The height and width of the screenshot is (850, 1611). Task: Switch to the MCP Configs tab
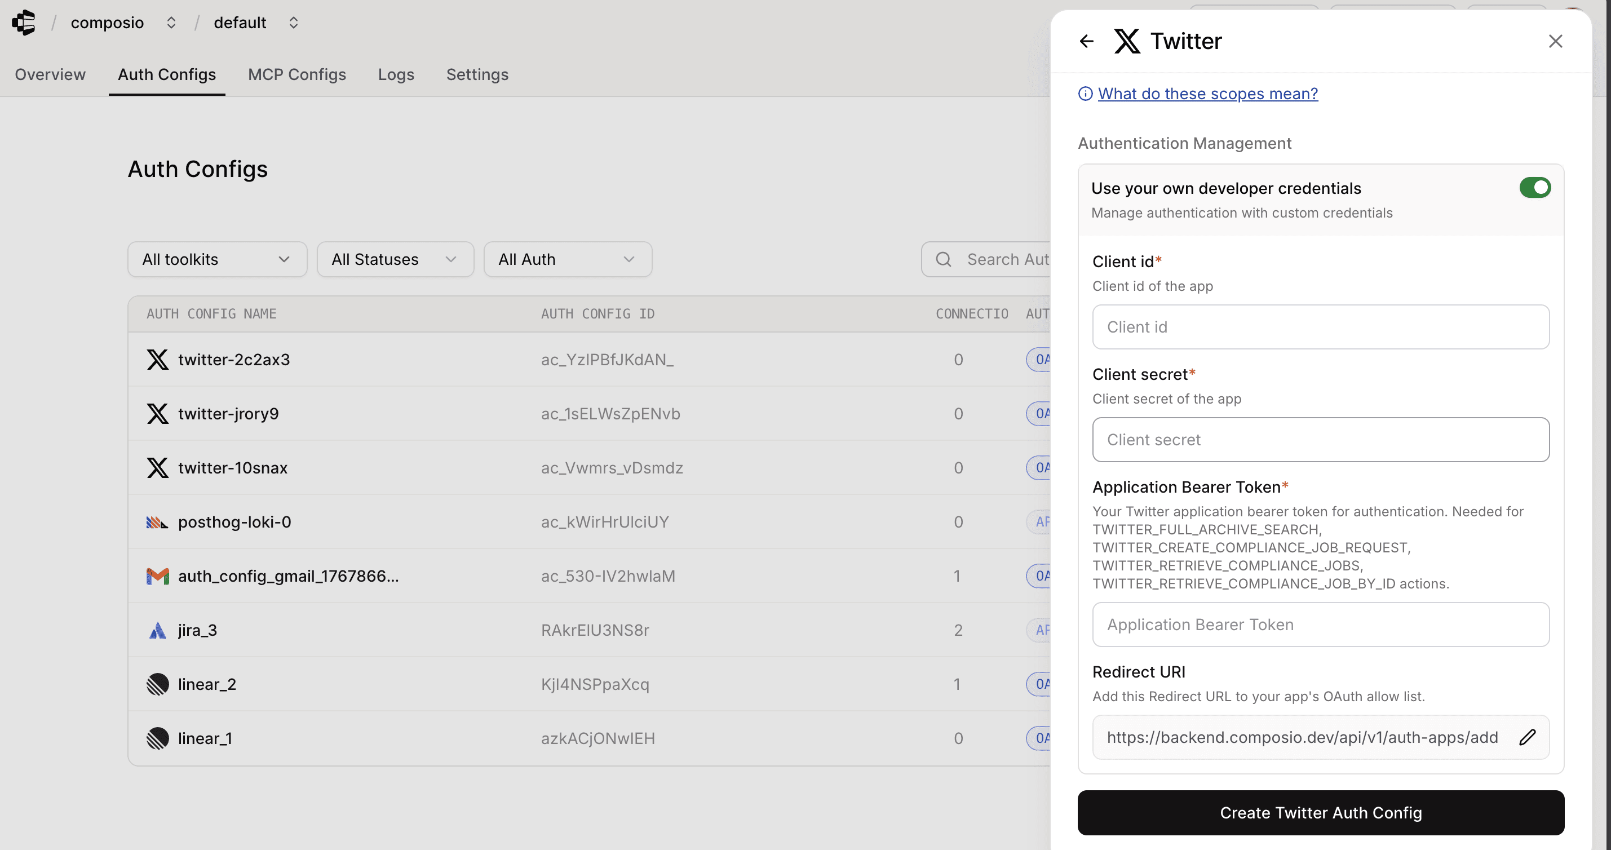(x=296, y=74)
